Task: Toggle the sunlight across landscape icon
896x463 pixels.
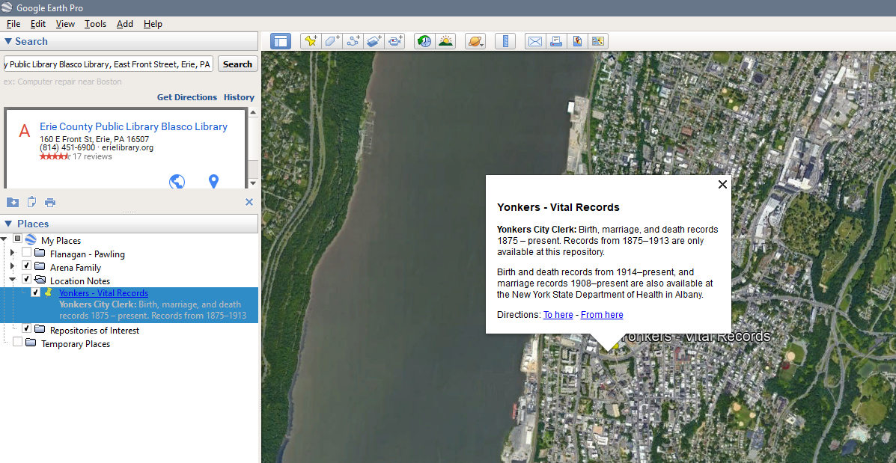Action: (445, 41)
